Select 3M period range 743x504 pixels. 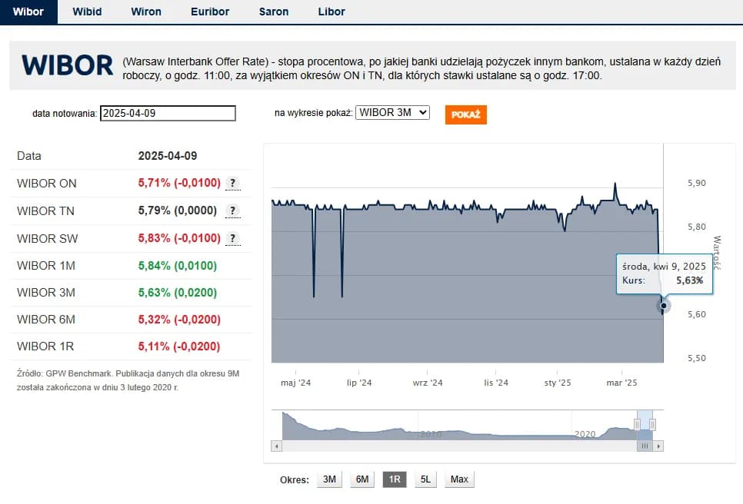point(329,479)
